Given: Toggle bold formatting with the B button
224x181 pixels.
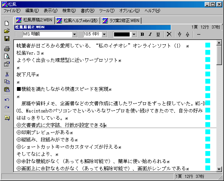Looking at the screenshot, I should point(142,34).
